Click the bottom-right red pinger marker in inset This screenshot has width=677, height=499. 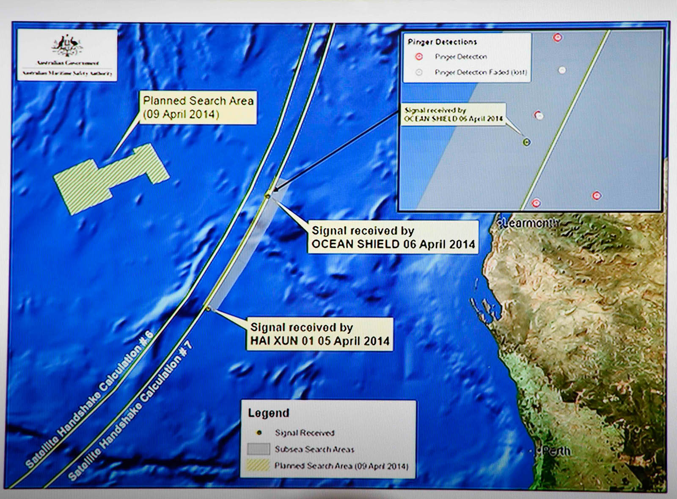click(597, 195)
